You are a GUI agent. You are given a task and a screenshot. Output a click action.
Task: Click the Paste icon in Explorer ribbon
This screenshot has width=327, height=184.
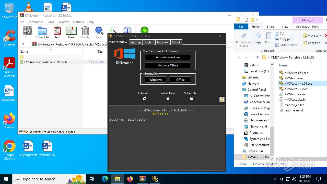(268, 38)
